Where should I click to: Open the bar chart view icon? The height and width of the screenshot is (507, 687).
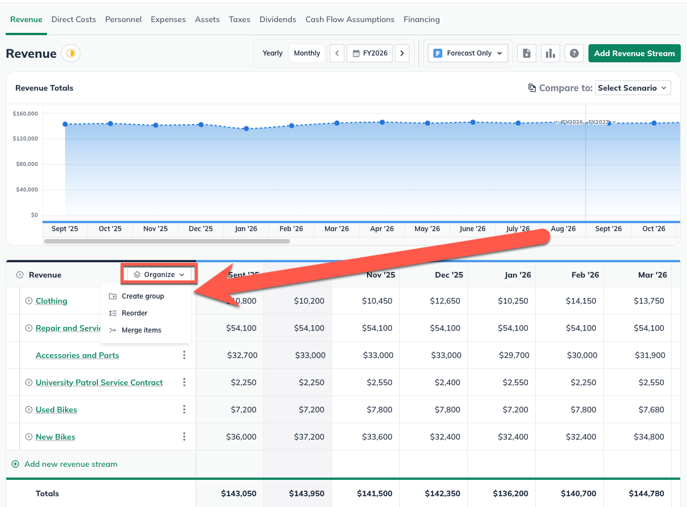point(550,53)
